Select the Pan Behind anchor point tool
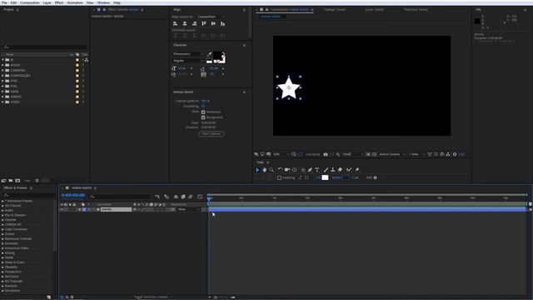This screenshot has height=300, width=533. pos(294,170)
